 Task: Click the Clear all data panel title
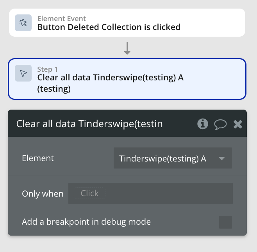pos(89,124)
